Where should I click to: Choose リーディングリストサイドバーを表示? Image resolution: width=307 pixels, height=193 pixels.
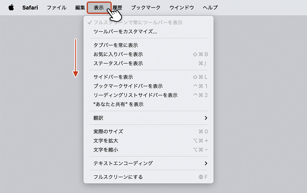pos(149,95)
